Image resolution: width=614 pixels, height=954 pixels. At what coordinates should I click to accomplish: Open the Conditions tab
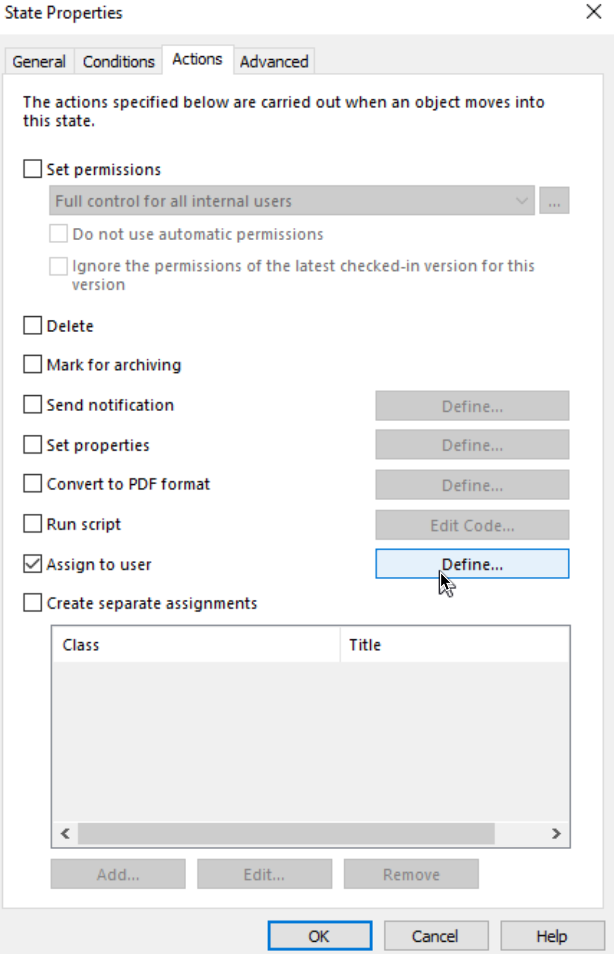tap(119, 61)
